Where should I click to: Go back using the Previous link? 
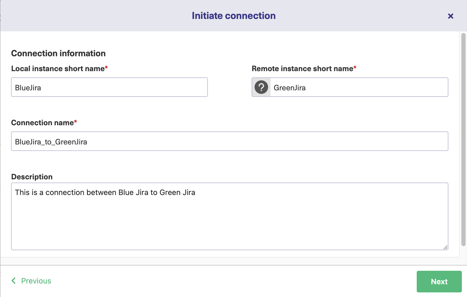[x=36, y=281]
